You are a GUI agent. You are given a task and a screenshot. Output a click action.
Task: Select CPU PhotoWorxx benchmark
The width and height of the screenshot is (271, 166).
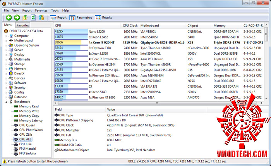coord(31,130)
